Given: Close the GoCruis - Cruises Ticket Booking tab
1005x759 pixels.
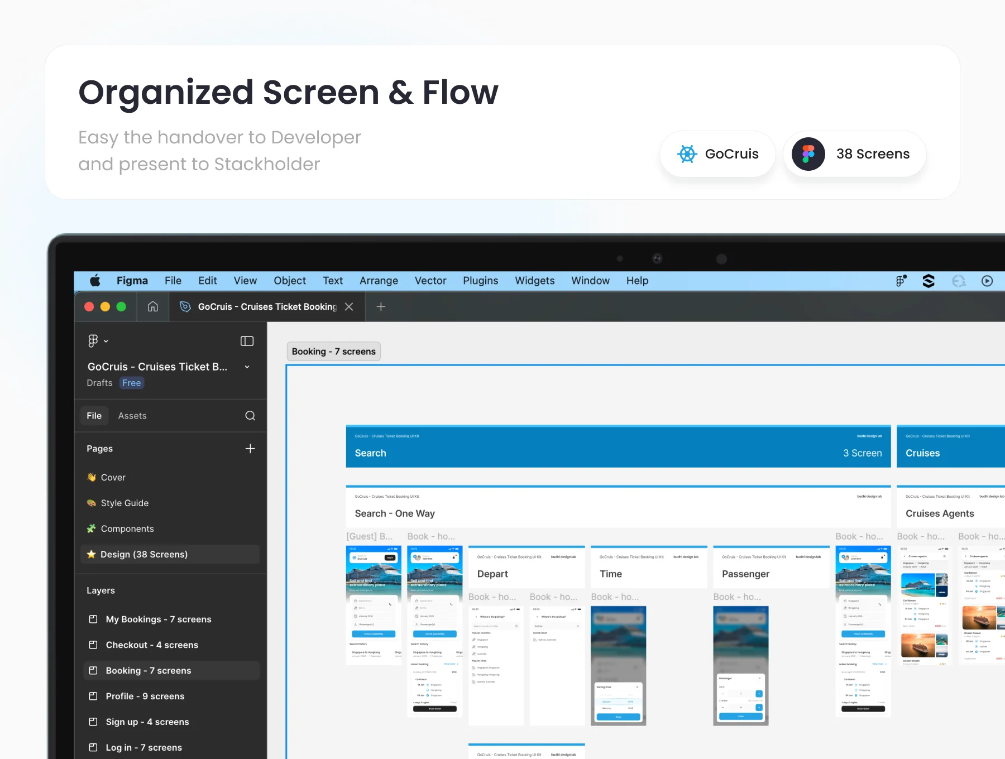Looking at the screenshot, I should pyautogui.click(x=349, y=306).
